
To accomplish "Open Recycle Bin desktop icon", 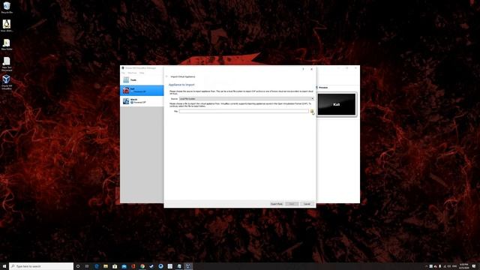I will click(7, 7).
